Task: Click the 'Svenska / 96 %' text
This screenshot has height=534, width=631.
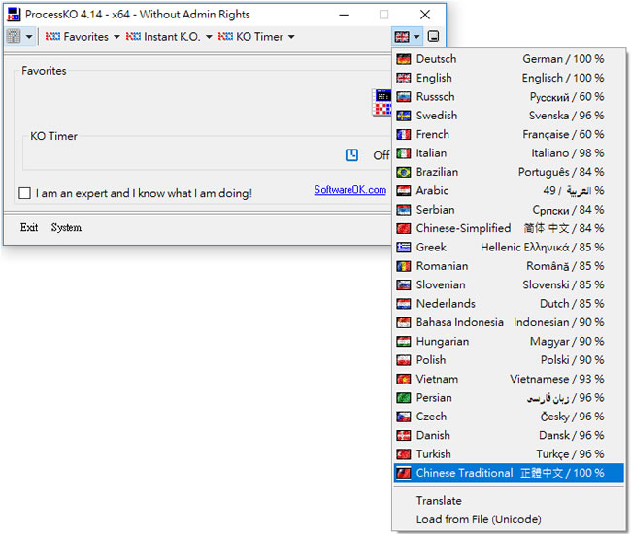Action: click(566, 116)
